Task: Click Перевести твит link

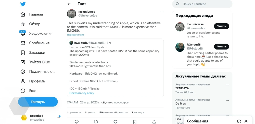Action: click(x=75, y=35)
